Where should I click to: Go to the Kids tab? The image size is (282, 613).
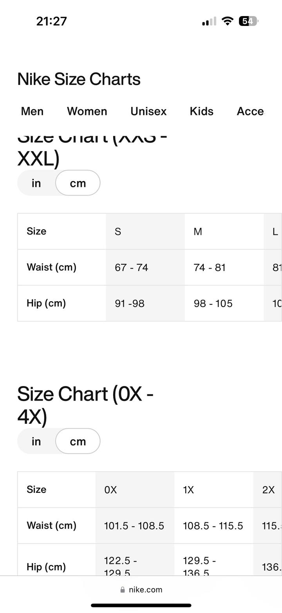tap(202, 112)
